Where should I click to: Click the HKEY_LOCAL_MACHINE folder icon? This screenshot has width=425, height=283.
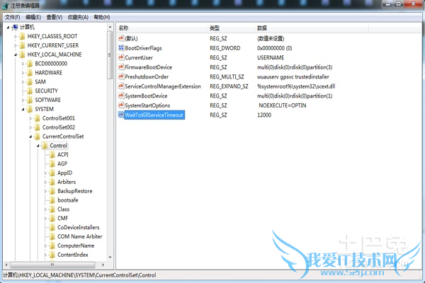pyautogui.click(x=23, y=54)
